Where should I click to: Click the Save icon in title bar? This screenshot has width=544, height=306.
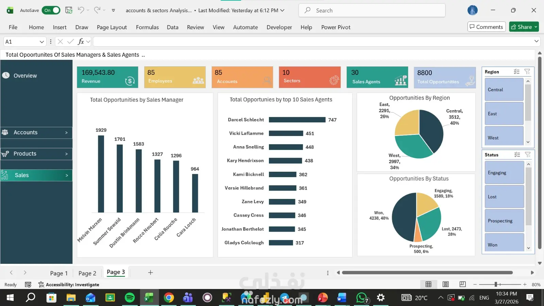click(69, 10)
